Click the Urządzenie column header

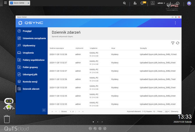click(x=93, y=48)
